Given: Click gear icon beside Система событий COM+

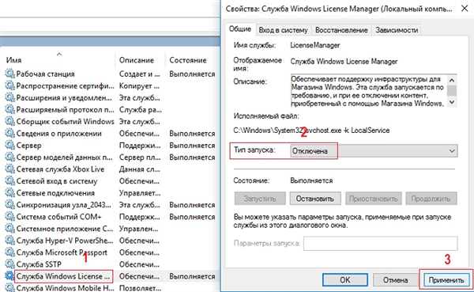Looking at the screenshot, I should [9, 217].
